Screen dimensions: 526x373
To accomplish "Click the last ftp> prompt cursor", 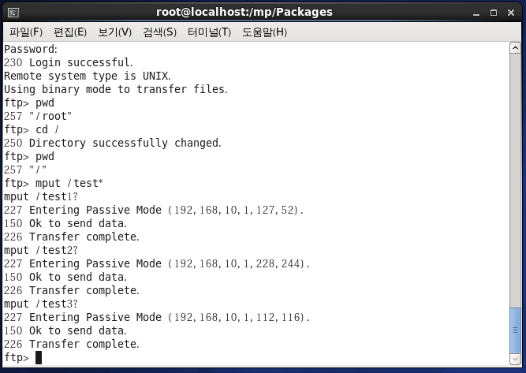I will 39,357.
